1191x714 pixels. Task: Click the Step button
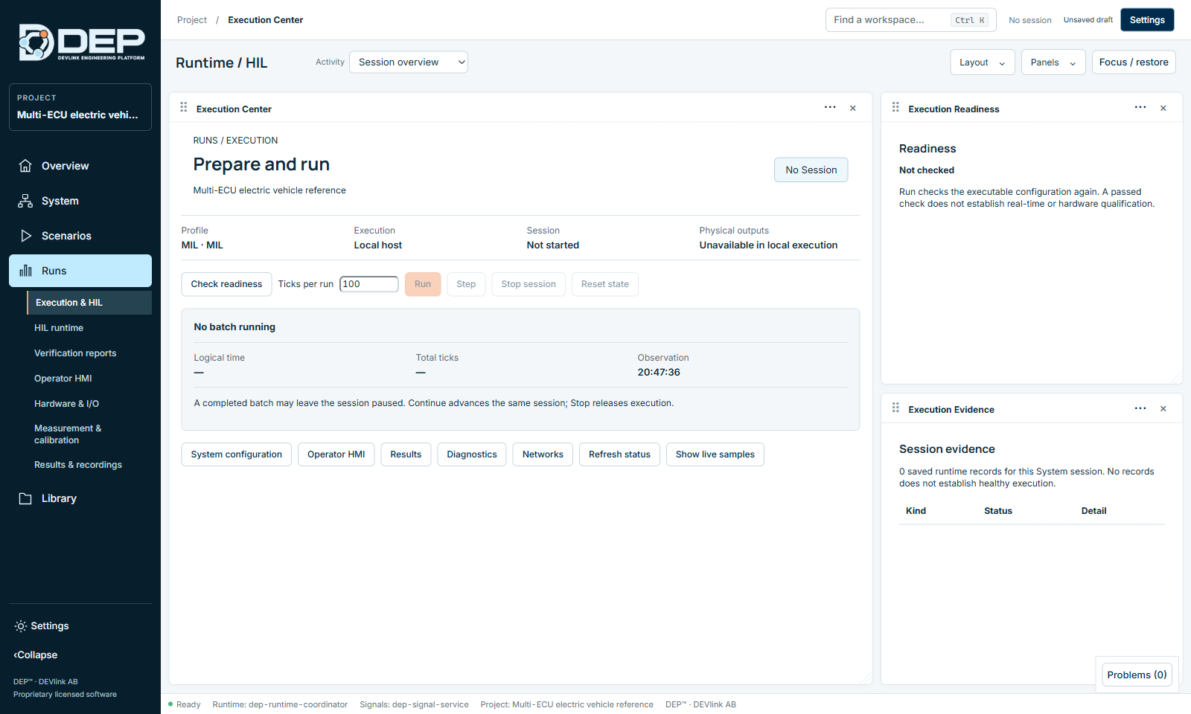466,284
